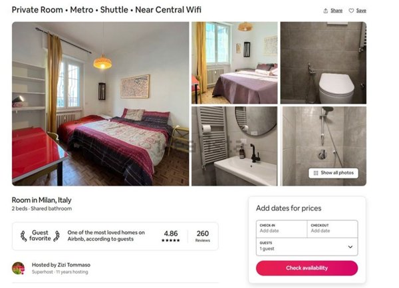Click the Save link
399x288 pixels.
(361, 11)
